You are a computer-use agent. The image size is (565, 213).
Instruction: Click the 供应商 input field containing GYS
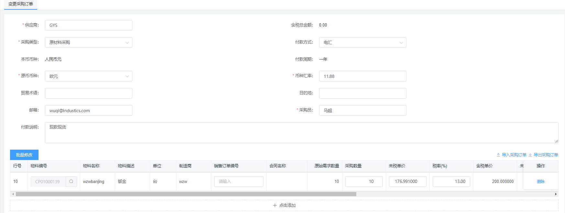(88, 25)
